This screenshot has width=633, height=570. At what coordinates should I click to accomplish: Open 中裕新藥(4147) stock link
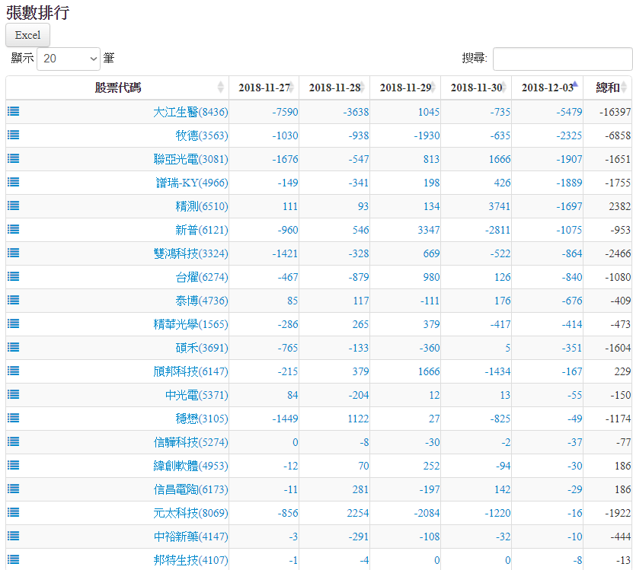[x=190, y=537]
